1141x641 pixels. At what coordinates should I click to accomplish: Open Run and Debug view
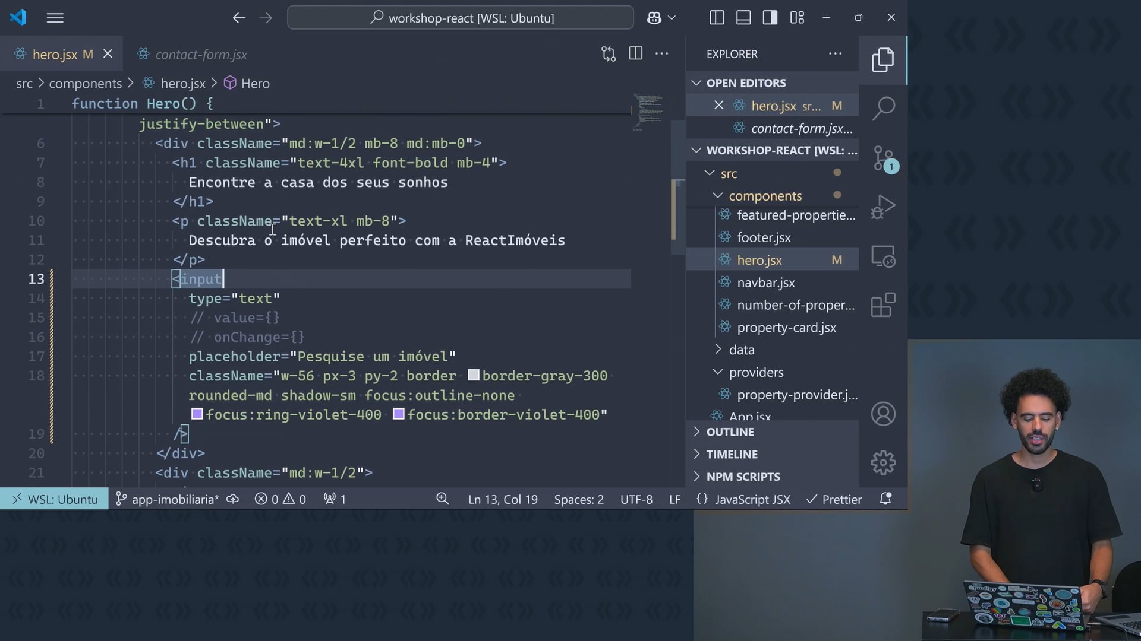click(883, 207)
